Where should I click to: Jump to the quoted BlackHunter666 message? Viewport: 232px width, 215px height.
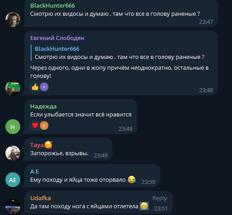pyautogui.click(x=119, y=53)
